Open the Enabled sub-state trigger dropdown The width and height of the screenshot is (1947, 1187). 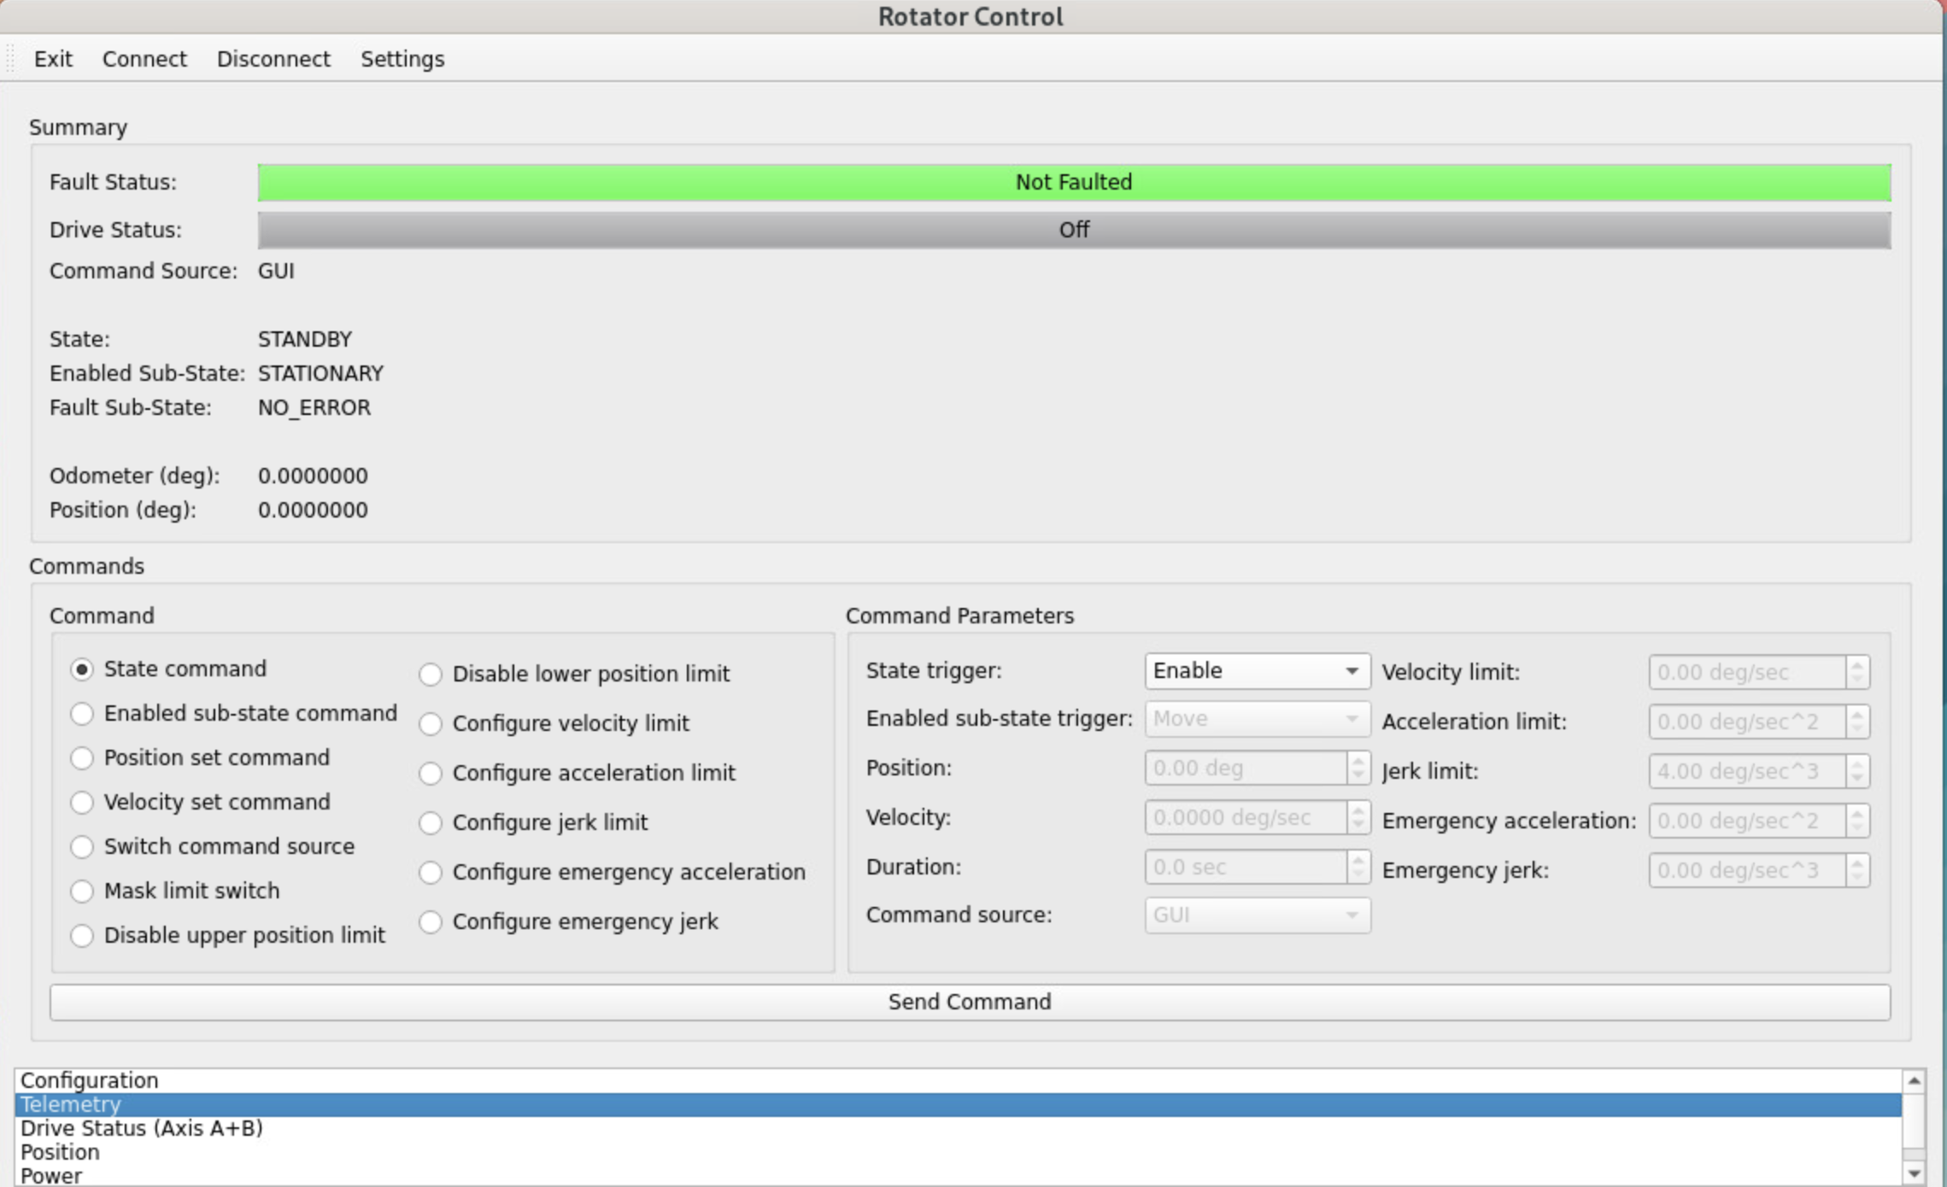[x=1257, y=719]
